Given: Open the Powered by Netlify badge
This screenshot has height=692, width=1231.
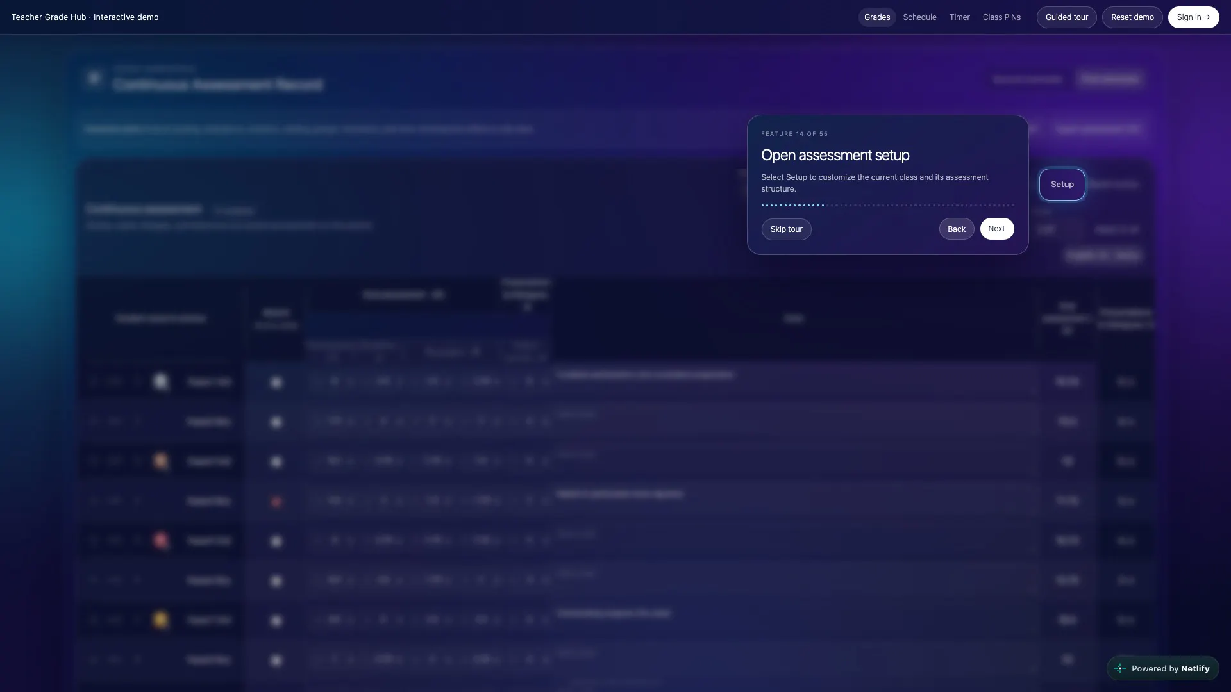Looking at the screenshot, I should 1162,668.
